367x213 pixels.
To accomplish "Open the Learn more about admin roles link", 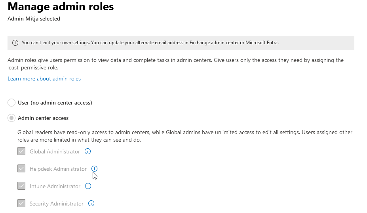I will [44, 78].
